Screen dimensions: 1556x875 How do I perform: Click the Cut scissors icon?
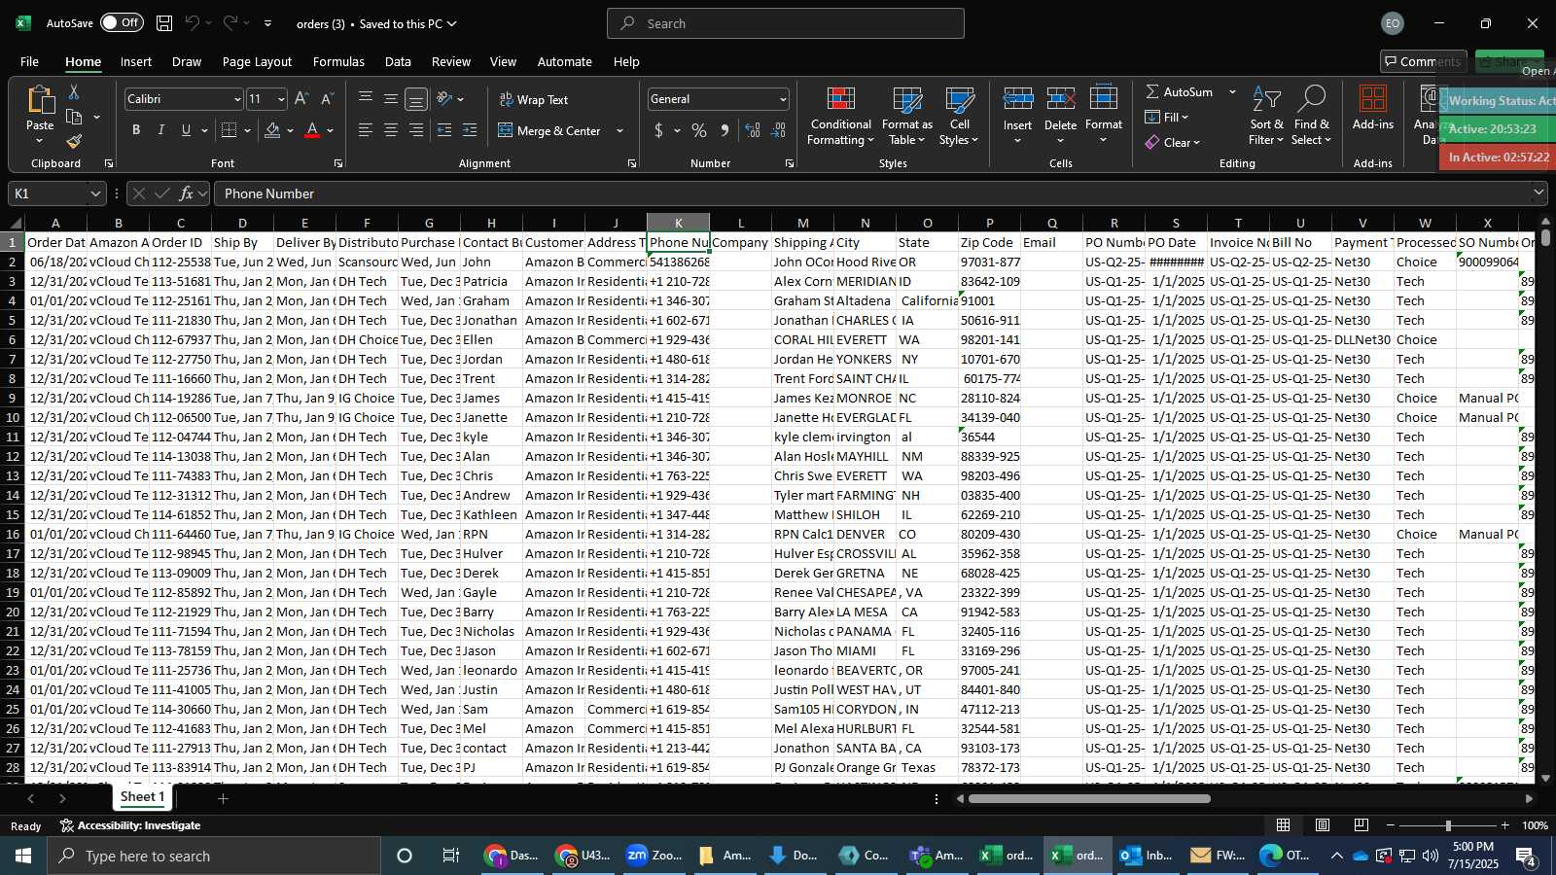(74, 91)
